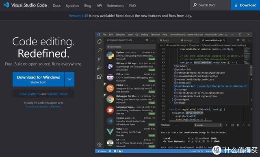Select Extensions icon in activity bar
The image size is (260, 157).
click(100, 77)
